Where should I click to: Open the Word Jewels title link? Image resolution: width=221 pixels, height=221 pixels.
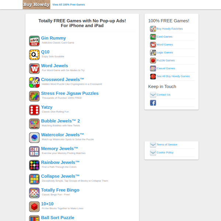tap(55, 66)
